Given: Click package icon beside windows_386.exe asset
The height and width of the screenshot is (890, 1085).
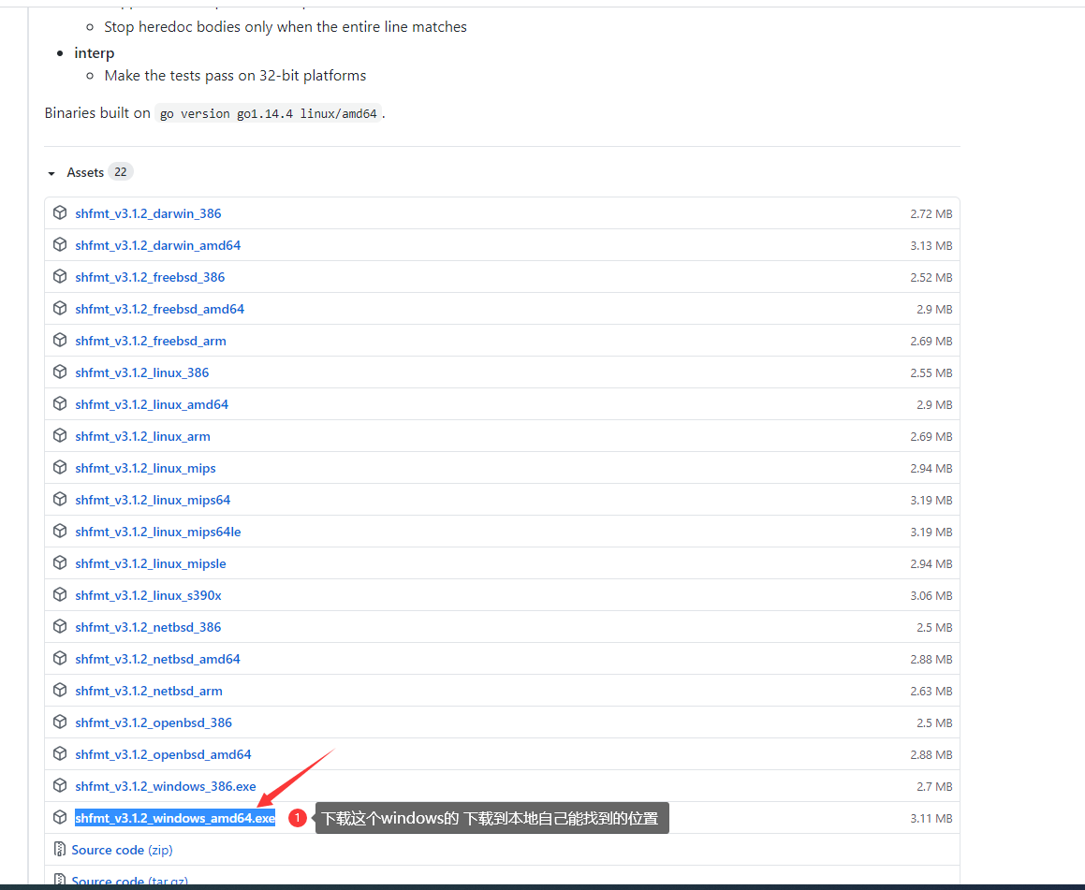Looking at the screenshot, I should pos(60,785).
